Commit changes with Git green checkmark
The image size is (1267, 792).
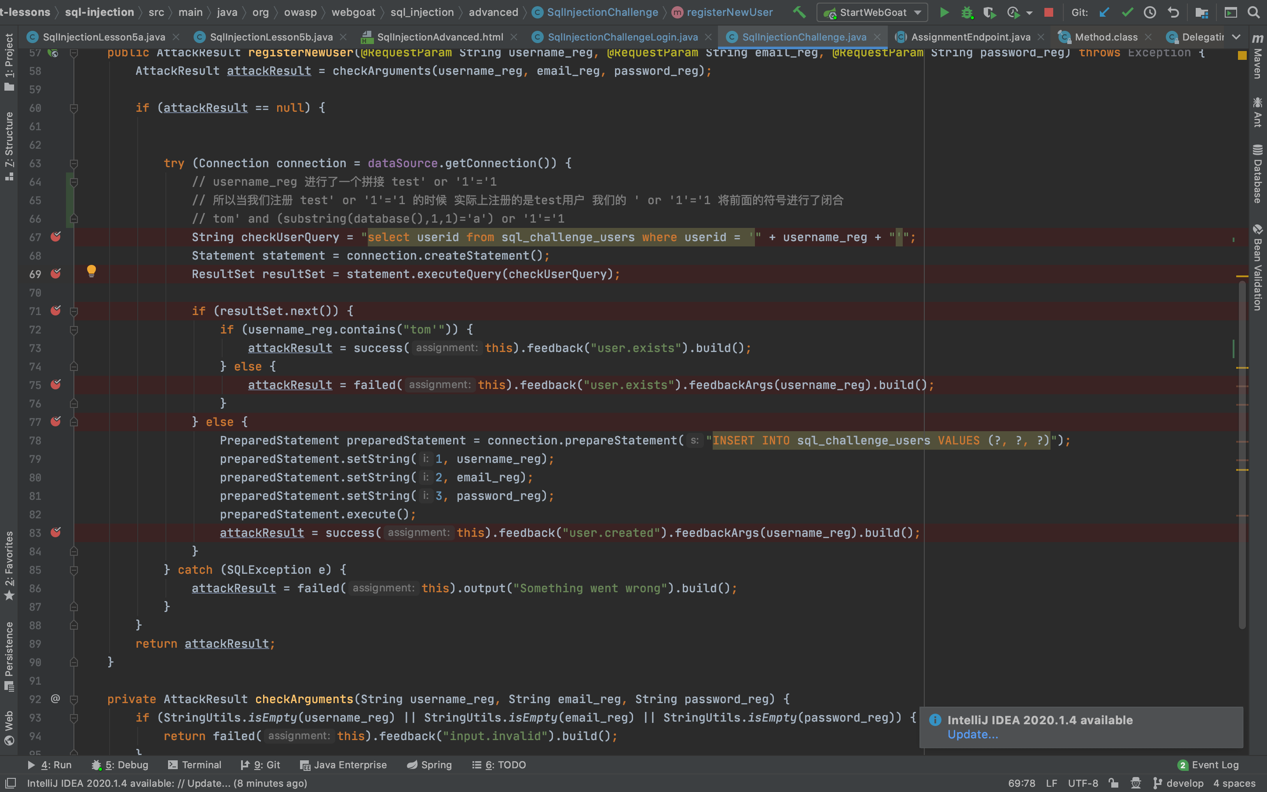point(1127,12)
